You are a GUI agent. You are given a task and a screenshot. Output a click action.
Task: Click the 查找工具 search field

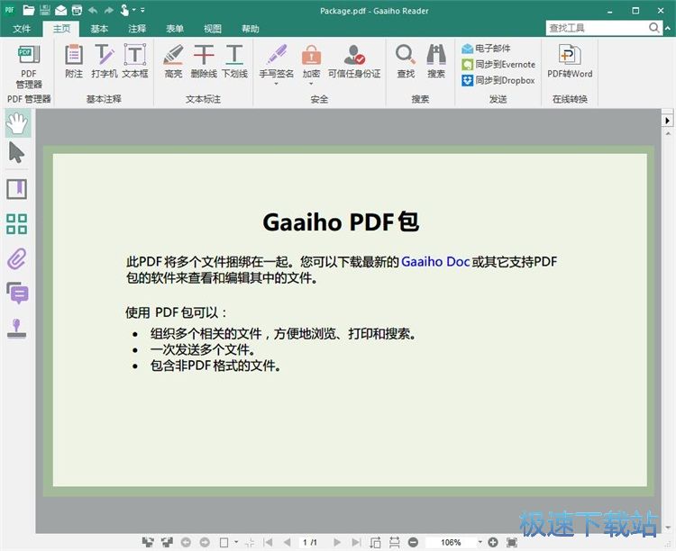point(595,28)
